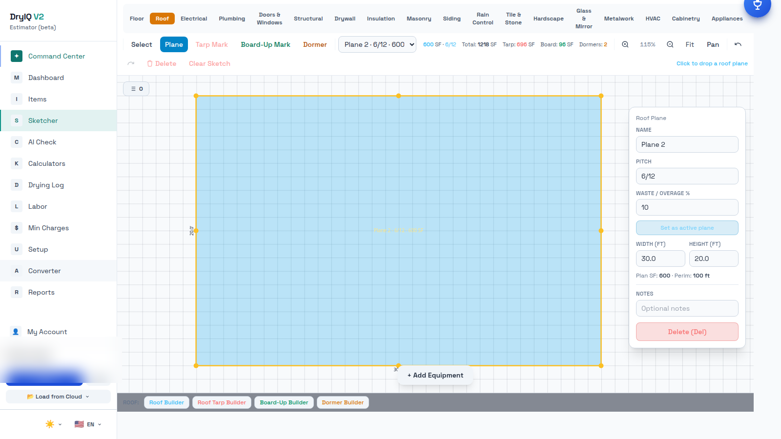Click the redo arrow icon

pyautogui.click(x=131, y=63)
